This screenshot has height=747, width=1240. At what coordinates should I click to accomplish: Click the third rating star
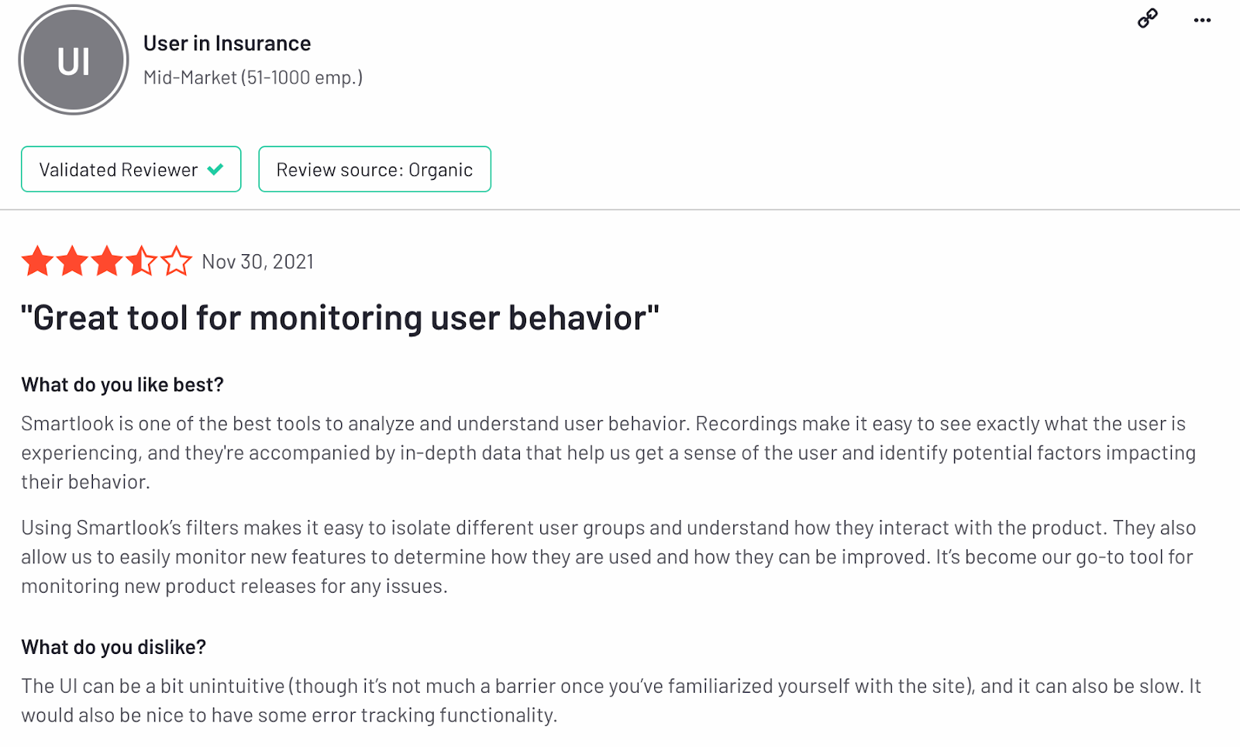pyautogui.click(x=107, y=261)
